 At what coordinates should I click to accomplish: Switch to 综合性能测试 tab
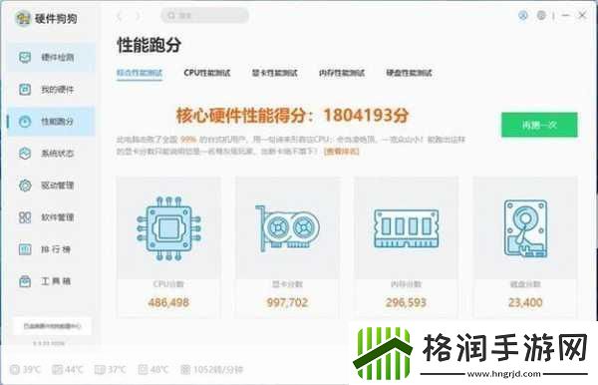[x=140, y=73]
